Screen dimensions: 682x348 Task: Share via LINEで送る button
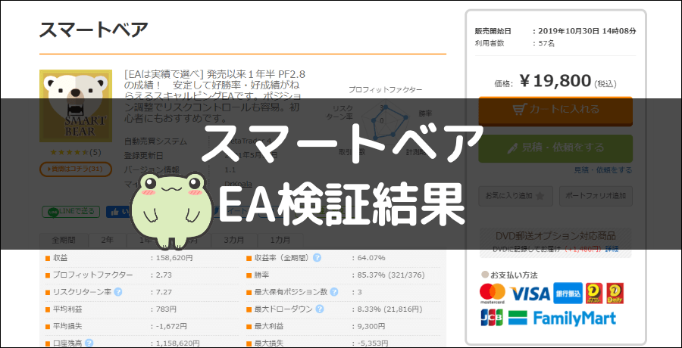point(71,212)
